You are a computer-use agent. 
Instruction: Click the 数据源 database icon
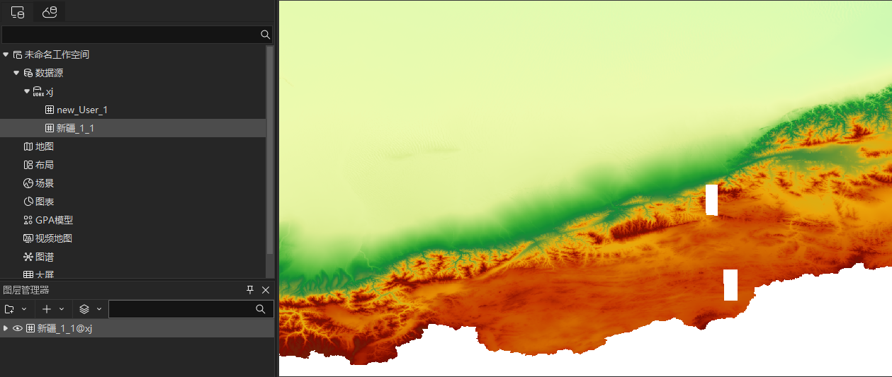click(28, 73)
